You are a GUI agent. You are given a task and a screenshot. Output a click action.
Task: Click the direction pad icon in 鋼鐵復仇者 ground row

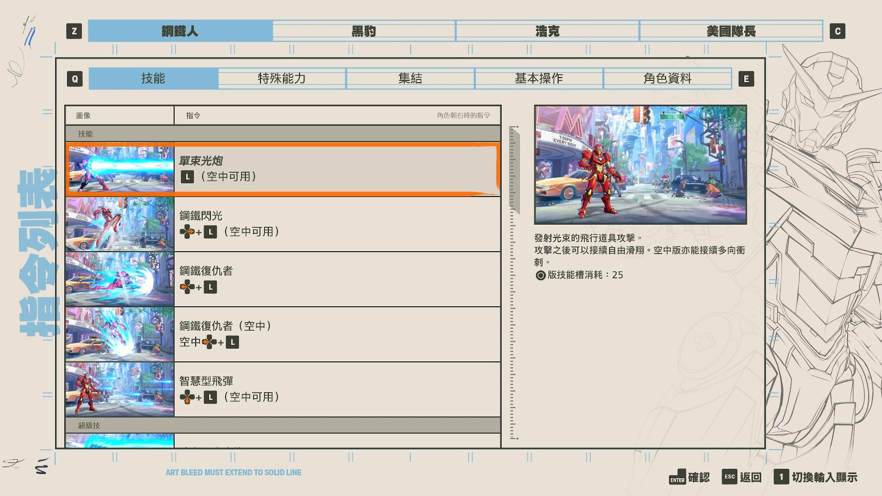point(187,287)
